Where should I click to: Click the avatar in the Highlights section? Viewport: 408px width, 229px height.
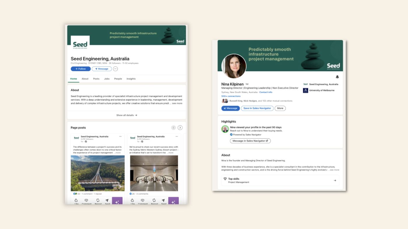point(225,129)
